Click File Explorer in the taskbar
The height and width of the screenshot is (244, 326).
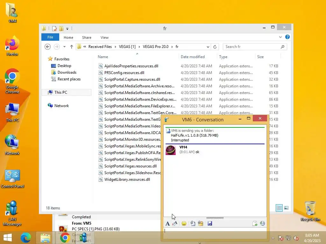[45, 238]
